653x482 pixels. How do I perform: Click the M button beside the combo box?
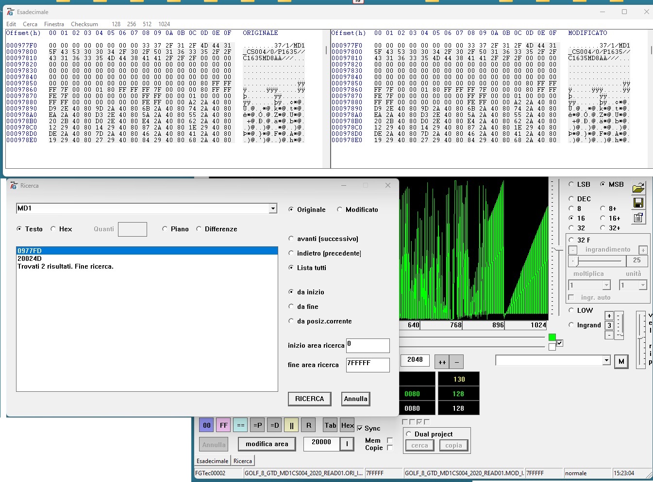pyautogui.click(x=621, y=361)
